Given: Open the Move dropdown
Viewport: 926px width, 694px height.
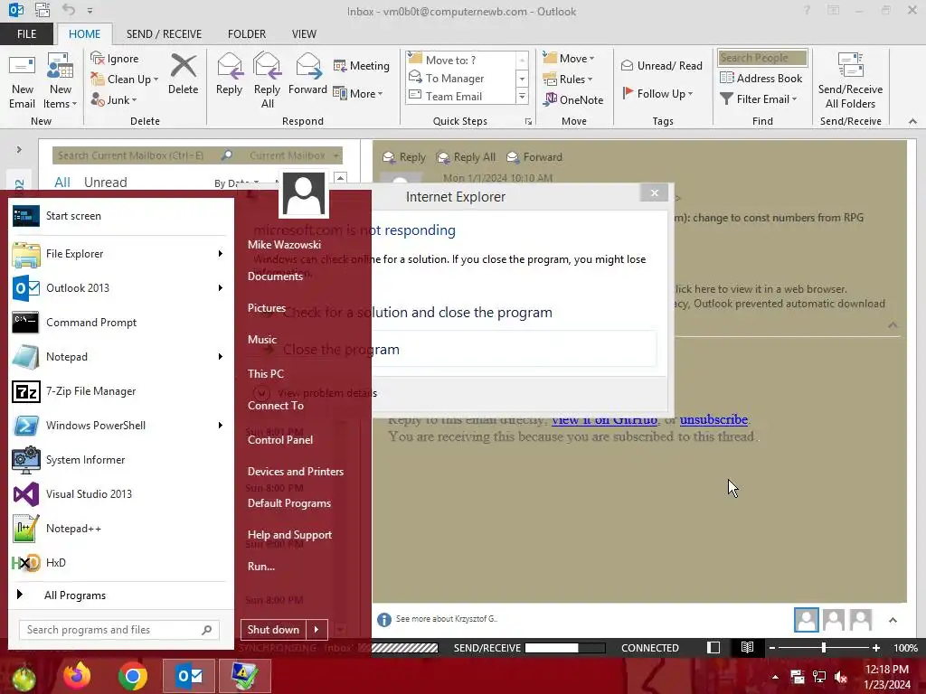Looking at the screenshot, I should (570, 58).
